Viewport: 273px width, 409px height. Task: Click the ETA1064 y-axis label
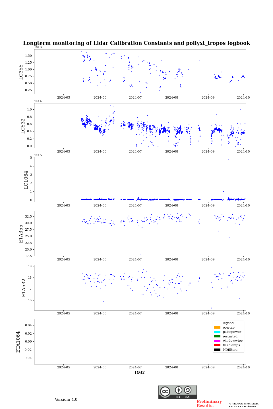[18, 342]
